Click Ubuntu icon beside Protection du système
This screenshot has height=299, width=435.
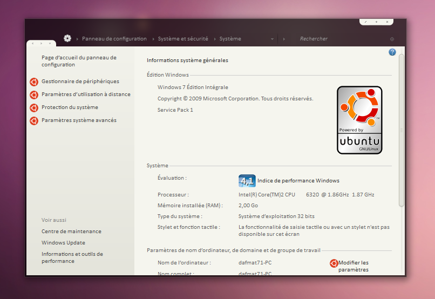coord(34,107)
